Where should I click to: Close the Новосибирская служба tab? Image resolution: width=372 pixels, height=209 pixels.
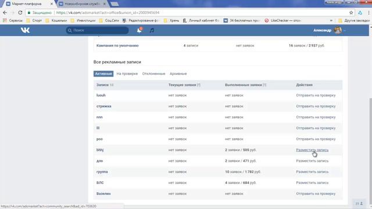[105, 4]
